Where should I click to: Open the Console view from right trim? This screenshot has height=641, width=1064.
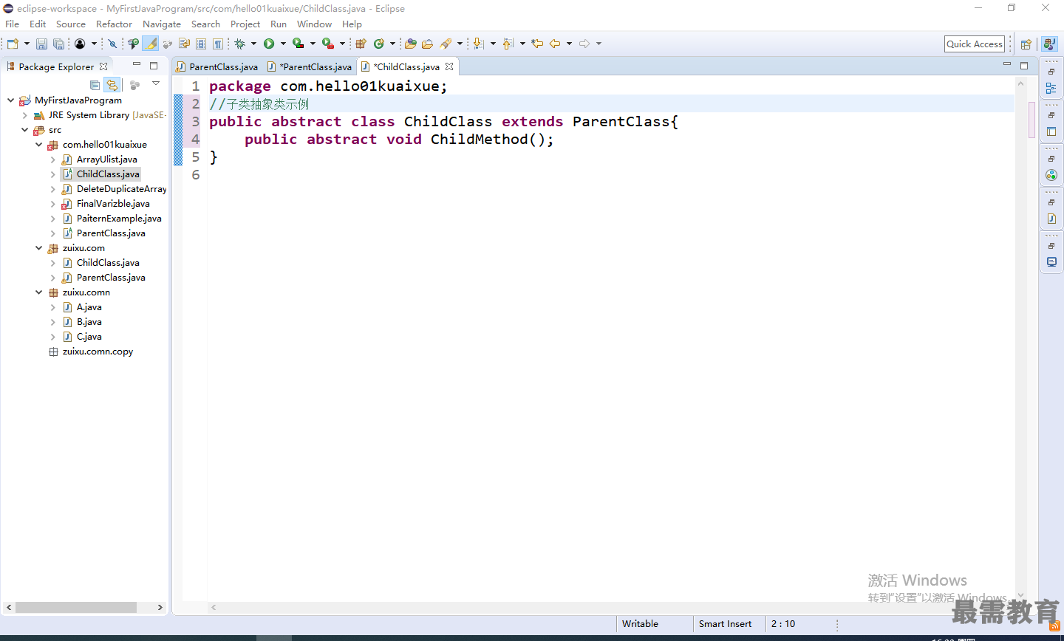tap(1051, 262)
